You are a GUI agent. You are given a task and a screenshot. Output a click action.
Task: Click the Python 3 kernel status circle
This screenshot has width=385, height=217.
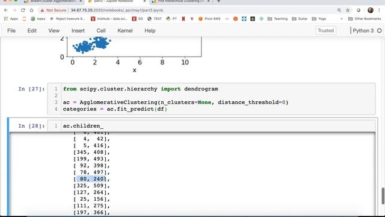pos(380,31)
